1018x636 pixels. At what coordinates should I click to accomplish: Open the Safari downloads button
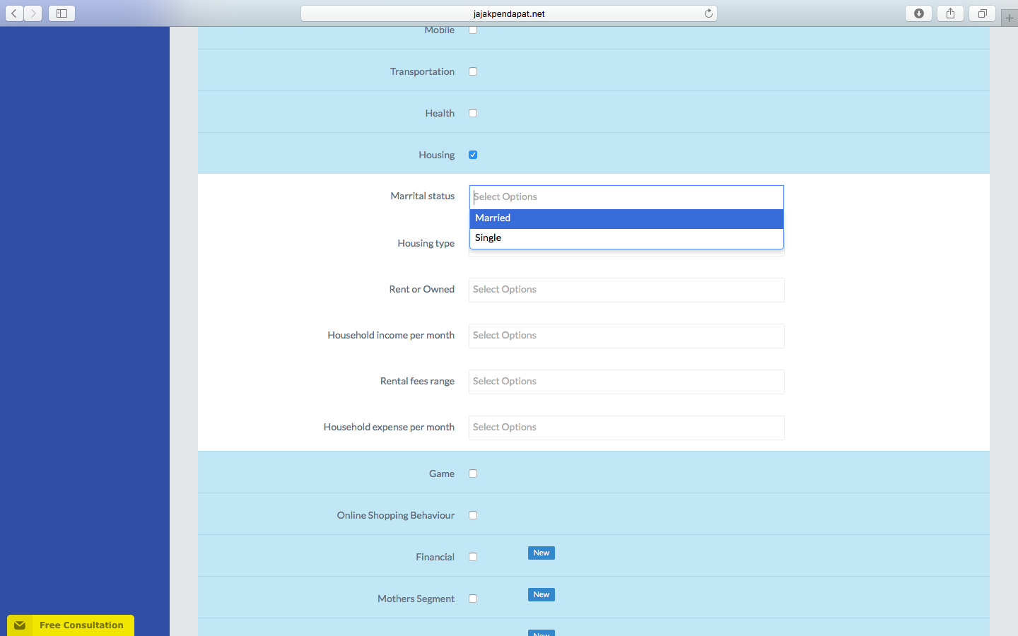click(919, 13)
